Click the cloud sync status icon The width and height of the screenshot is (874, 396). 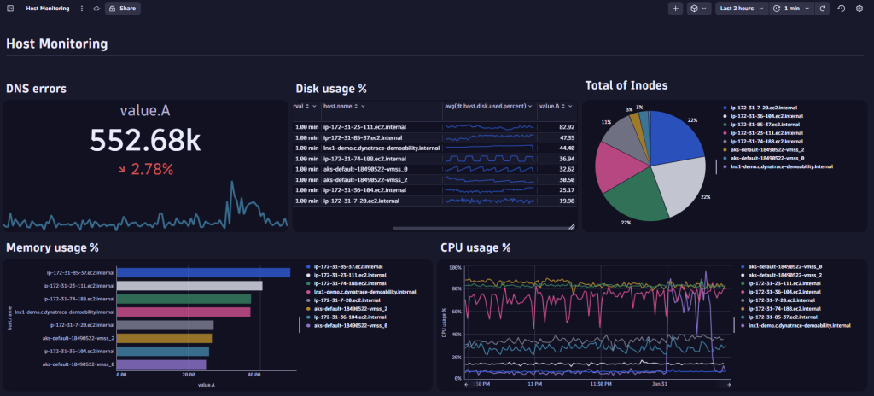pos(96,9)
